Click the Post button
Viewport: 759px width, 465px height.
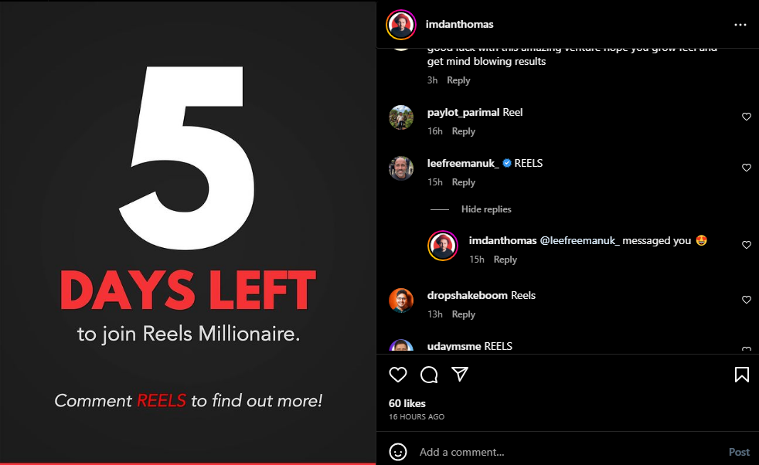pos(739,452)
